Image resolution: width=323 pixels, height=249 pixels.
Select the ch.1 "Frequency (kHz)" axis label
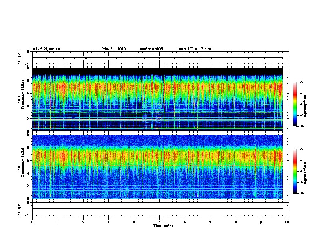pyautogui.click(x=22, y=94)
